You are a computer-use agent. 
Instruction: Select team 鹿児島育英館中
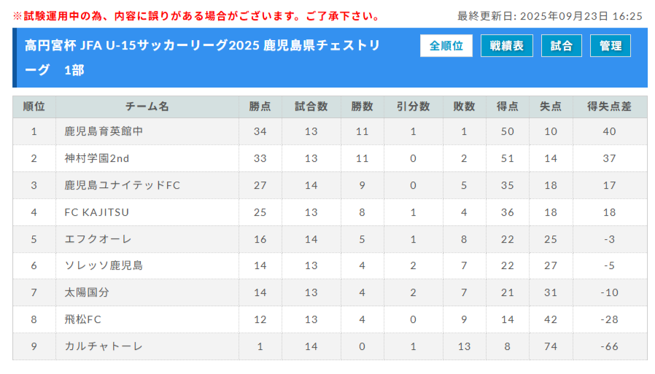point(104,131)
